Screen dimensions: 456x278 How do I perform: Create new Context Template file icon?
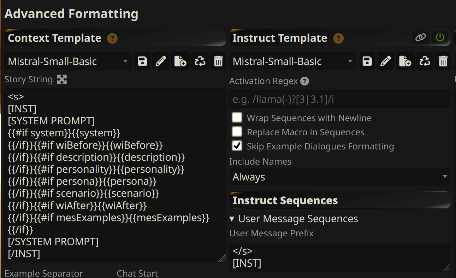tap(180, 61)
